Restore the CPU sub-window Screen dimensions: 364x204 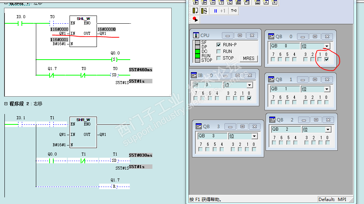tap(240, 35)
